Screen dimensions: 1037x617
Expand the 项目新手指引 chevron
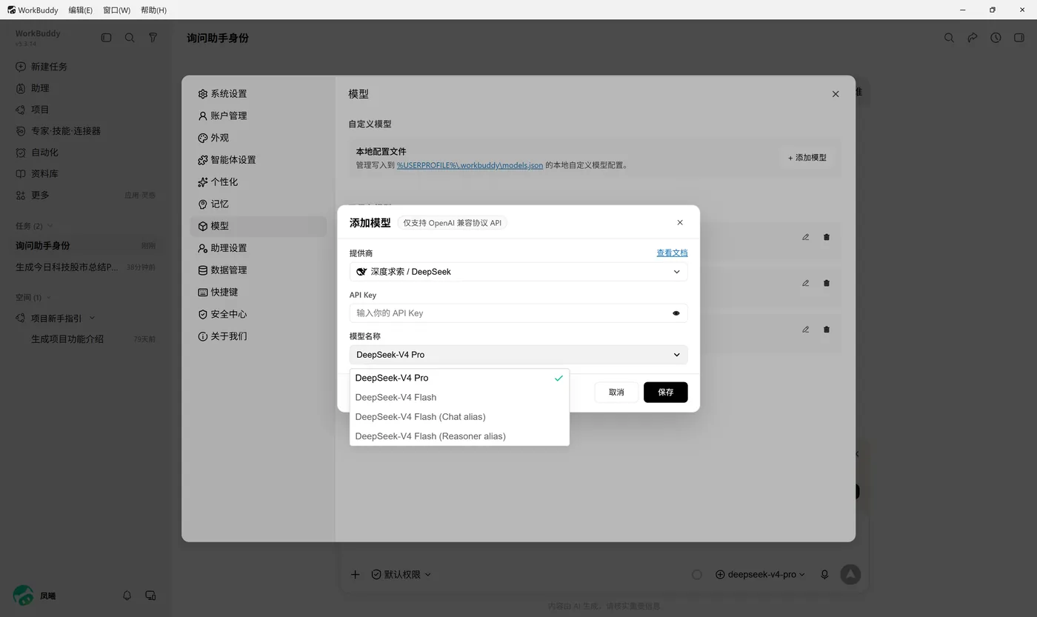click(x=93, y=318)
